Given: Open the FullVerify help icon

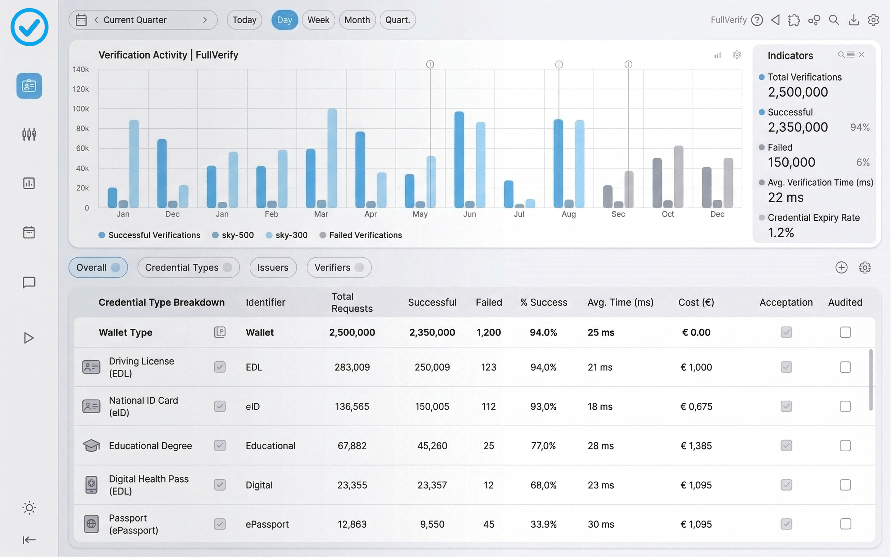Looking at the screenshot, I should (x=757, y=20).
